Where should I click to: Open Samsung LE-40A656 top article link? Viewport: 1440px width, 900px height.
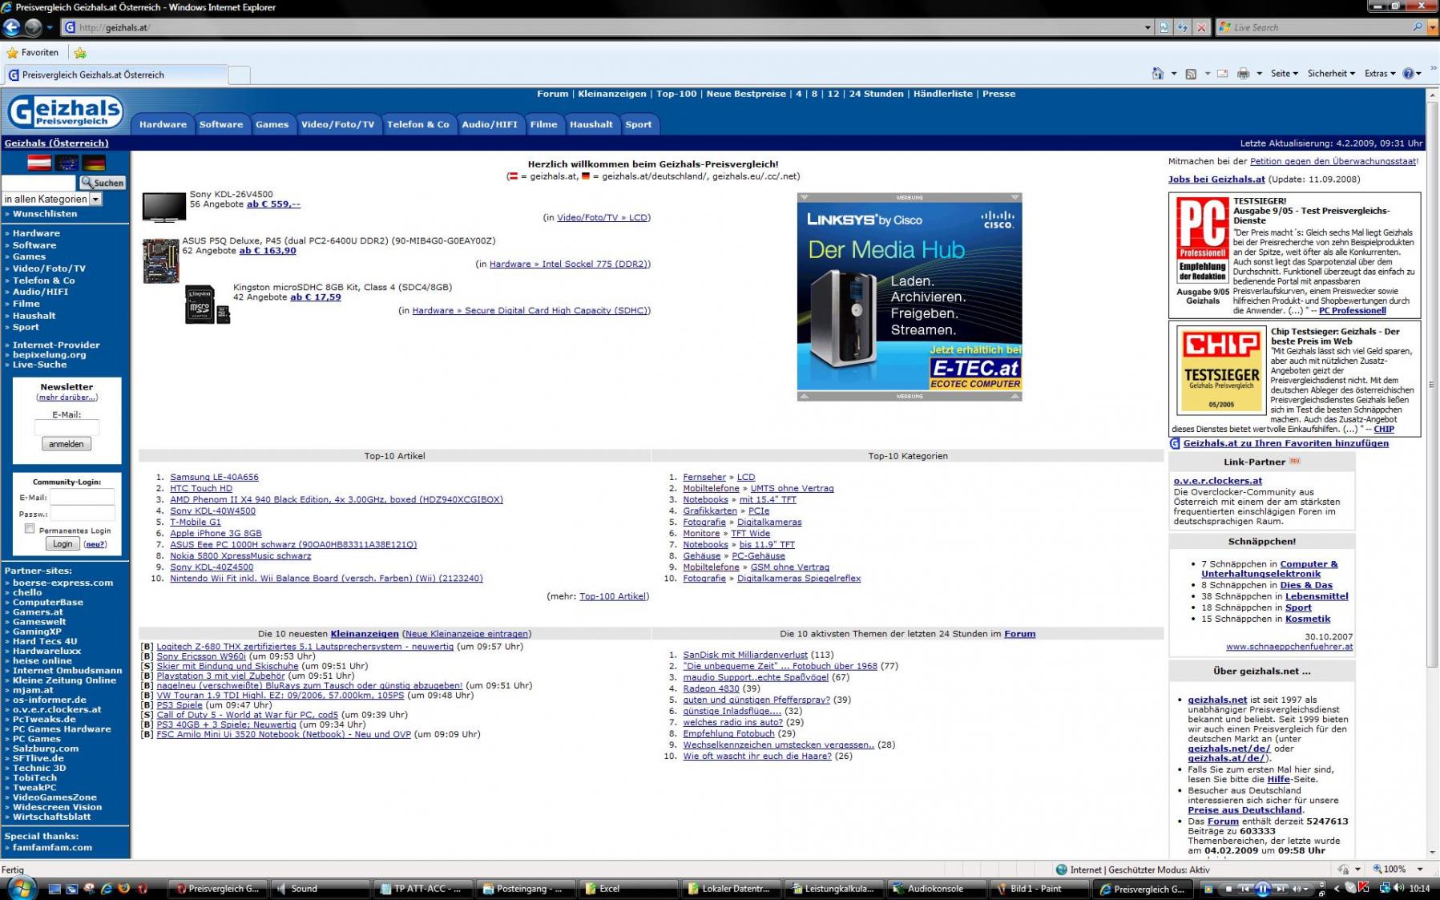[x=214, y=477]
